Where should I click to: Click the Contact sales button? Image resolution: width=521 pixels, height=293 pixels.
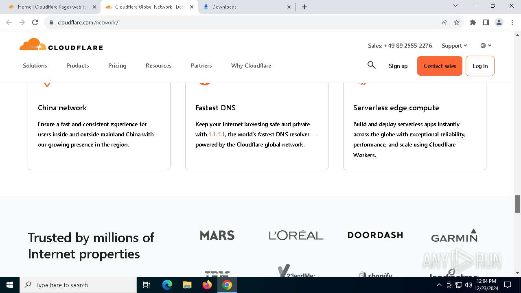tap(440, 66)
